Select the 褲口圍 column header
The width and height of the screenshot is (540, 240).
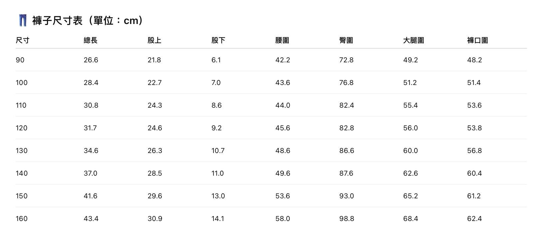point(477,40)
